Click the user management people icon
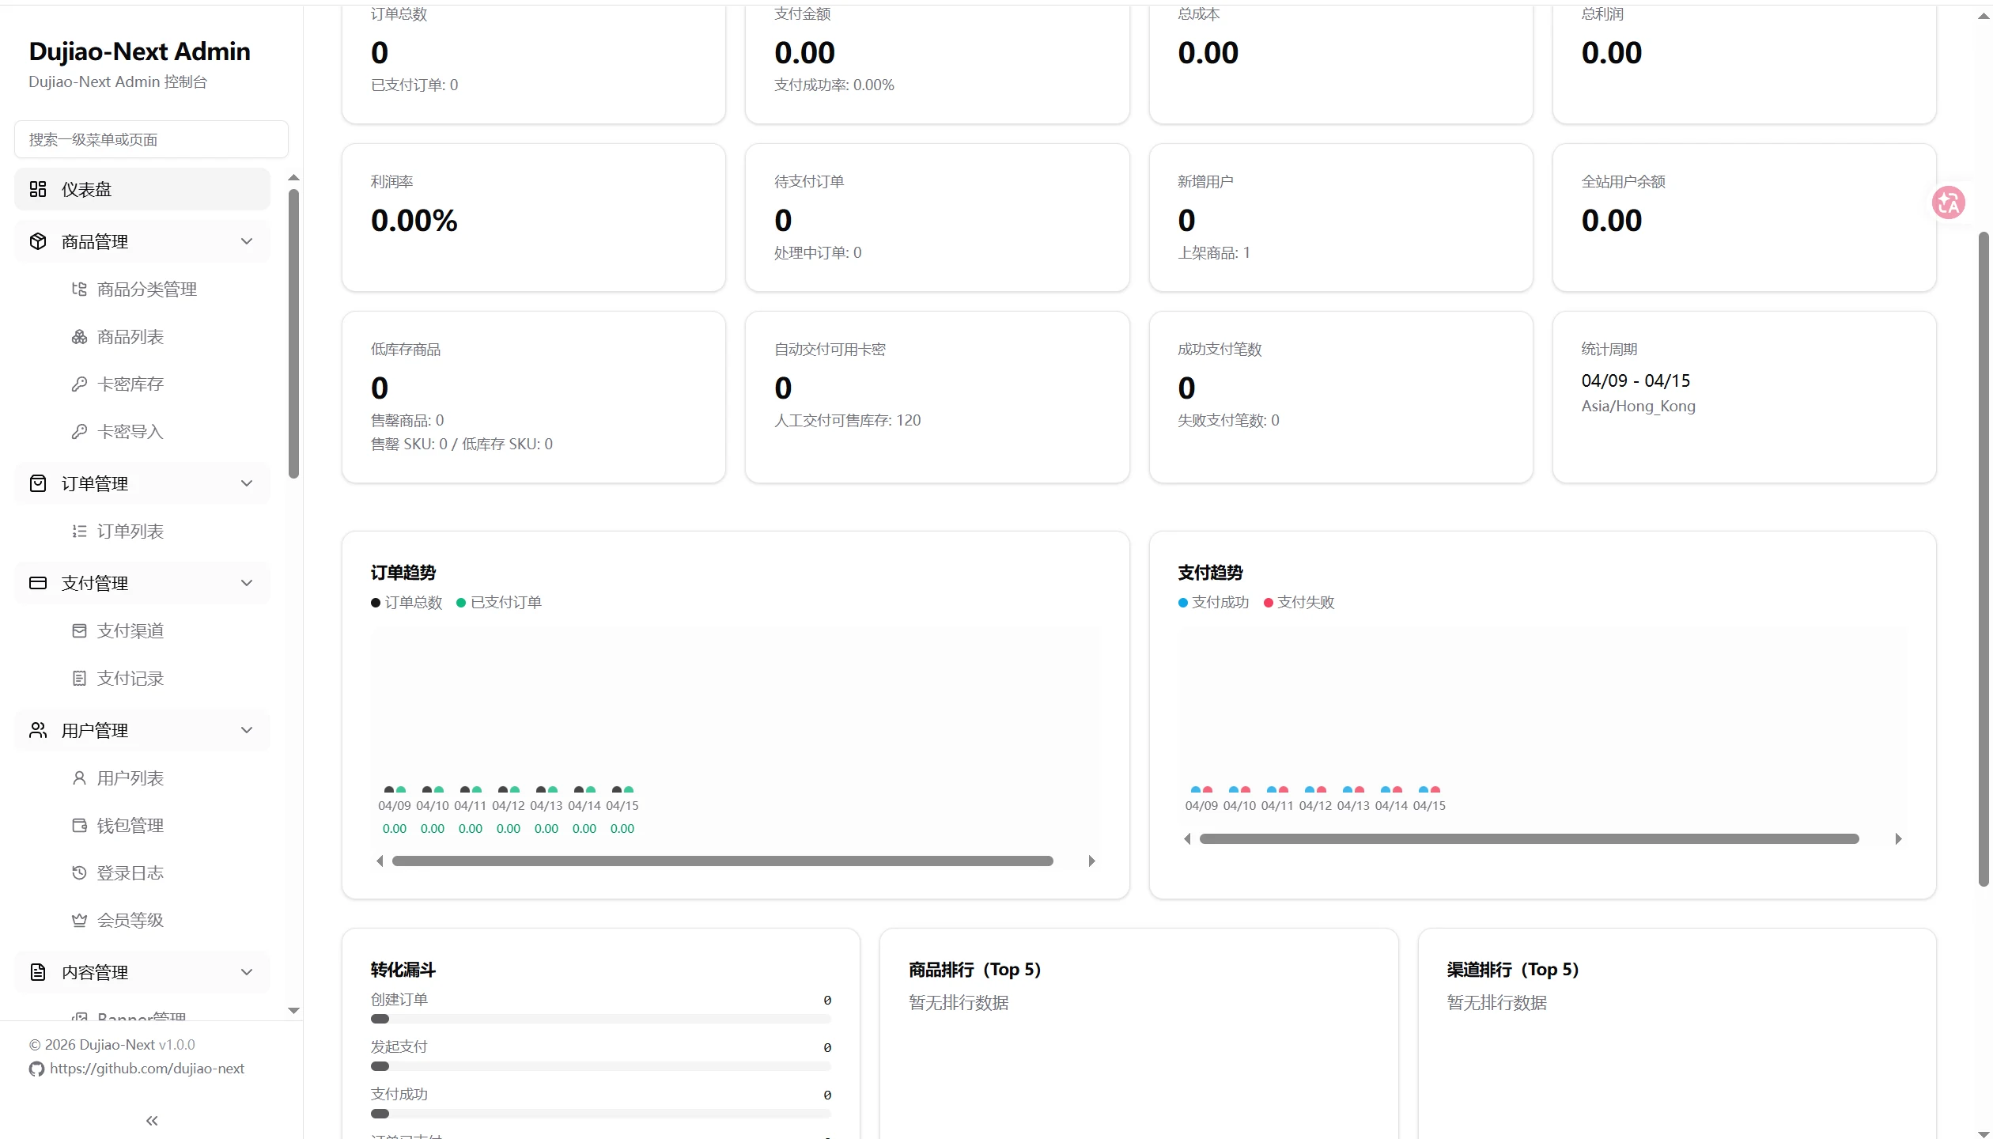The height and width of the screenshot is (1139, 1993). pyautogui.click(x=38, y=730)
